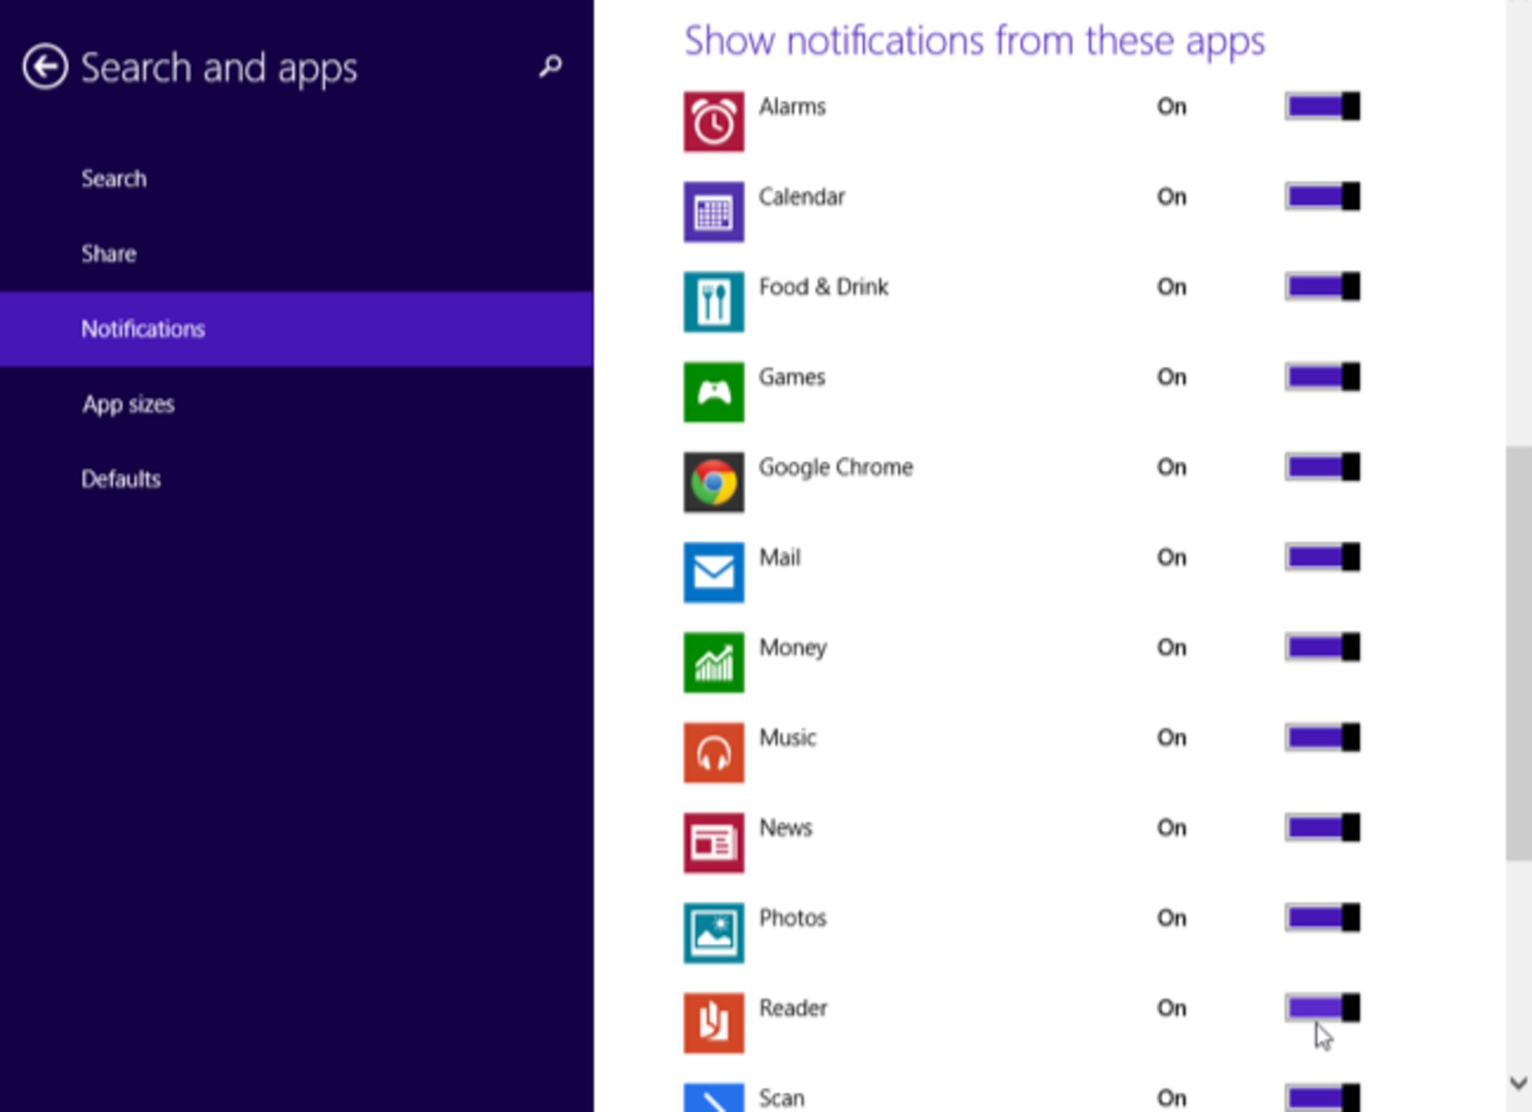Click the Food & Drink app icon
Viewport: 1532px width, 1112px height.
(x=713, y=302)
